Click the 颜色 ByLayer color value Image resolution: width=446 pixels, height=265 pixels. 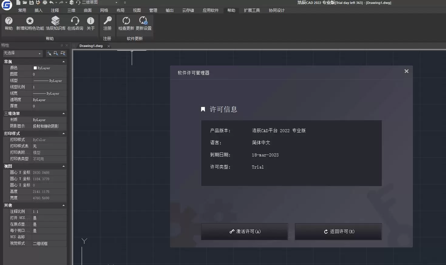pos(49,68)
